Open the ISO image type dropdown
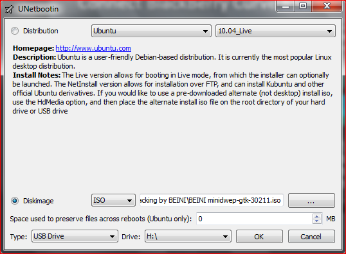Image resolution: width=346 pixels, height=254 pixels. 113,200
